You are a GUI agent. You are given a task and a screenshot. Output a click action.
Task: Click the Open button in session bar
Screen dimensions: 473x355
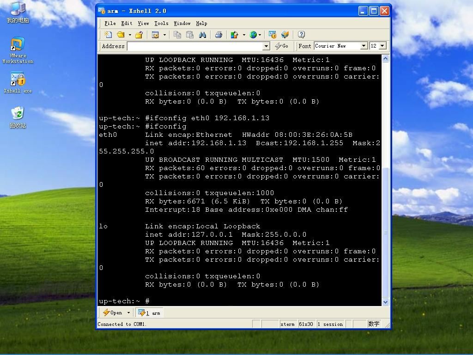pyautogui.click(x=113, y=313)
